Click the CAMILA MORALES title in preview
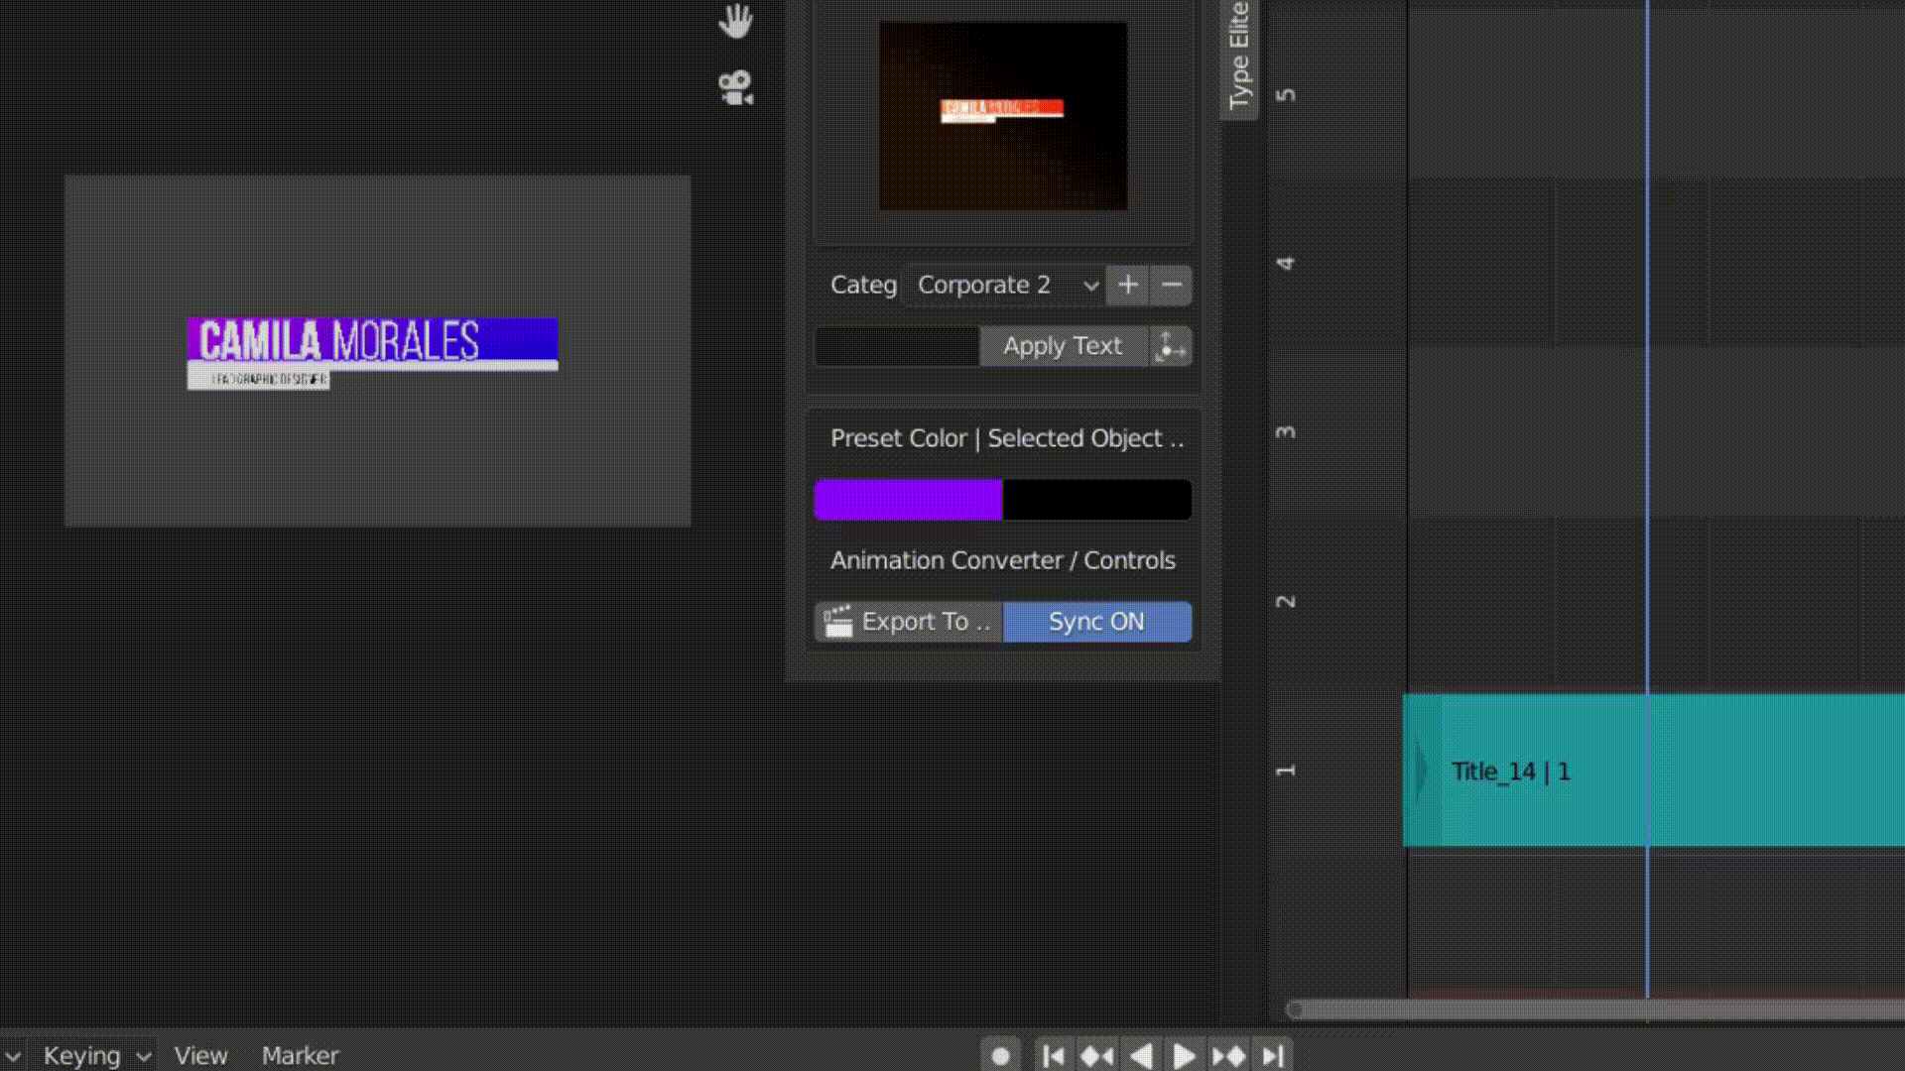Image resolution: width=1905 pixels, height=1071 pixels. [338, 341]
